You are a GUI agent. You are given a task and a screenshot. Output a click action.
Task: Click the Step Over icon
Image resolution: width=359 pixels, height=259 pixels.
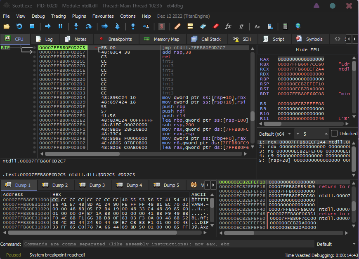[88, 26]
